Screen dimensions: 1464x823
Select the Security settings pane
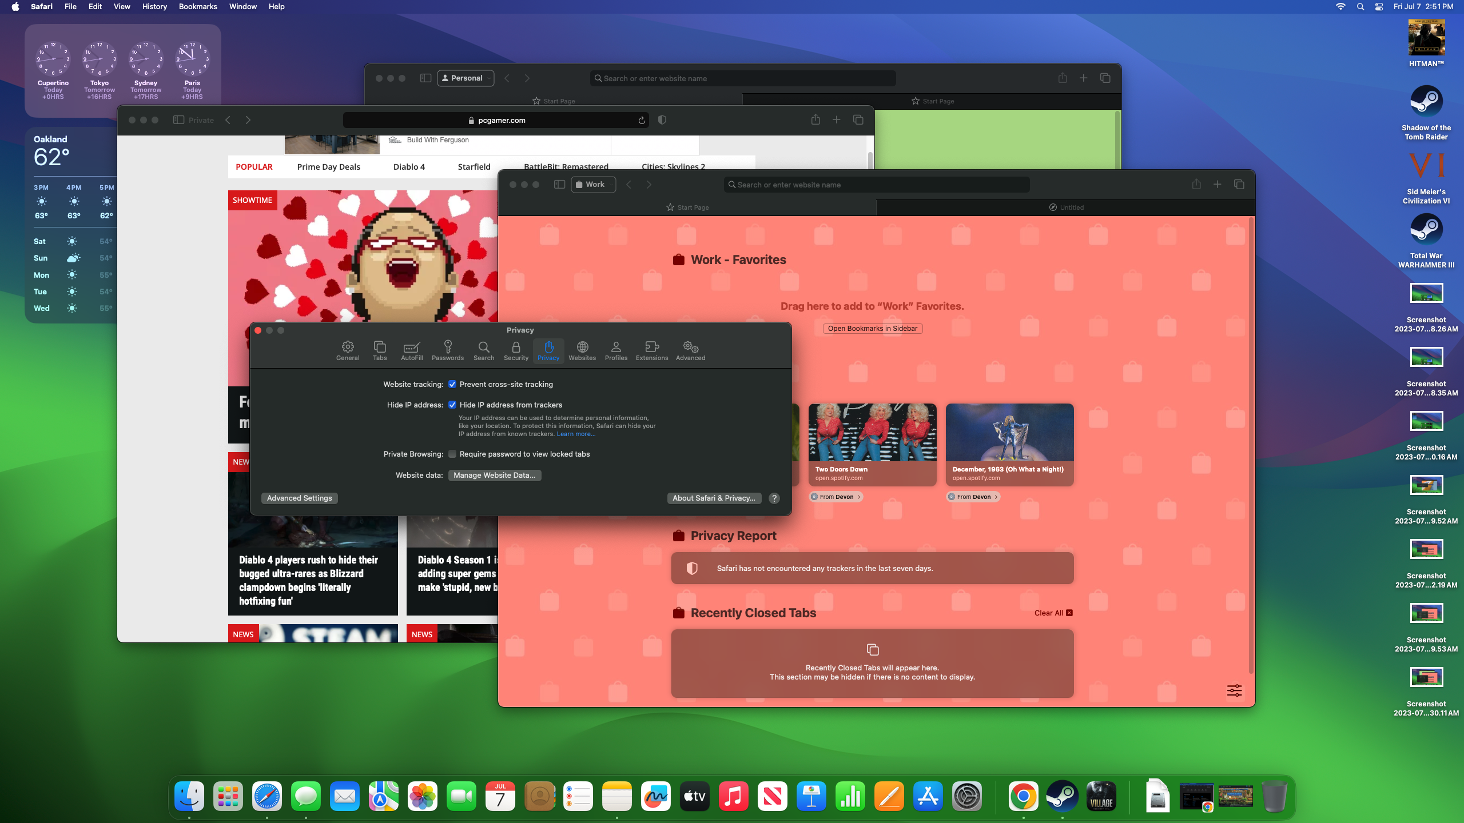(x=515, y=351)
